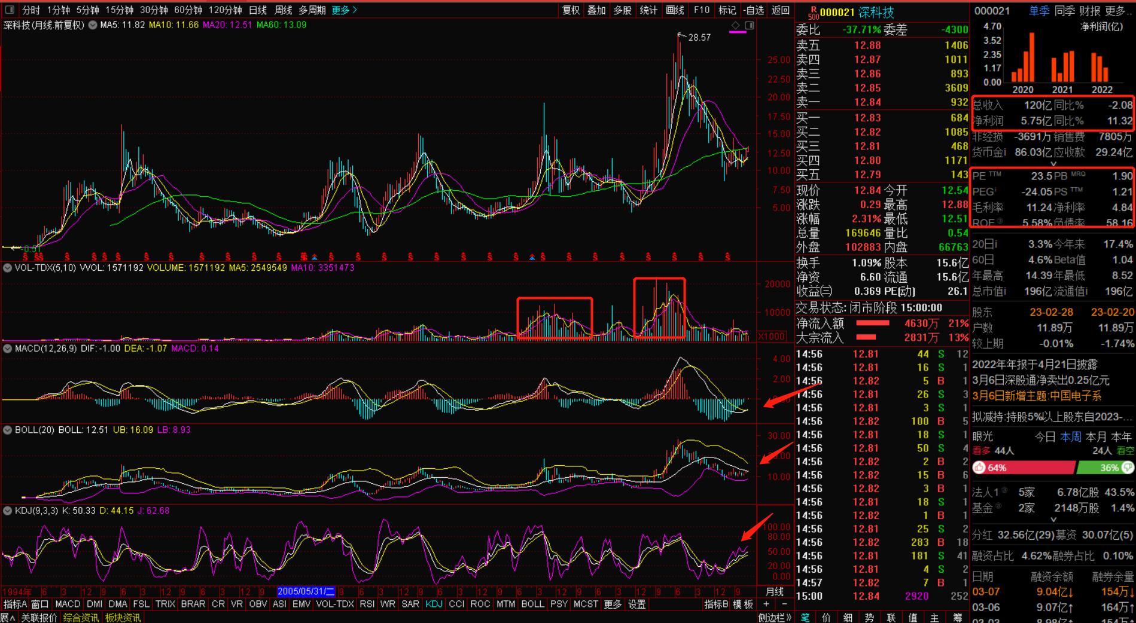Click the info icon next to 货币金
1136x623 pixels.
[x=1004, y=152]
